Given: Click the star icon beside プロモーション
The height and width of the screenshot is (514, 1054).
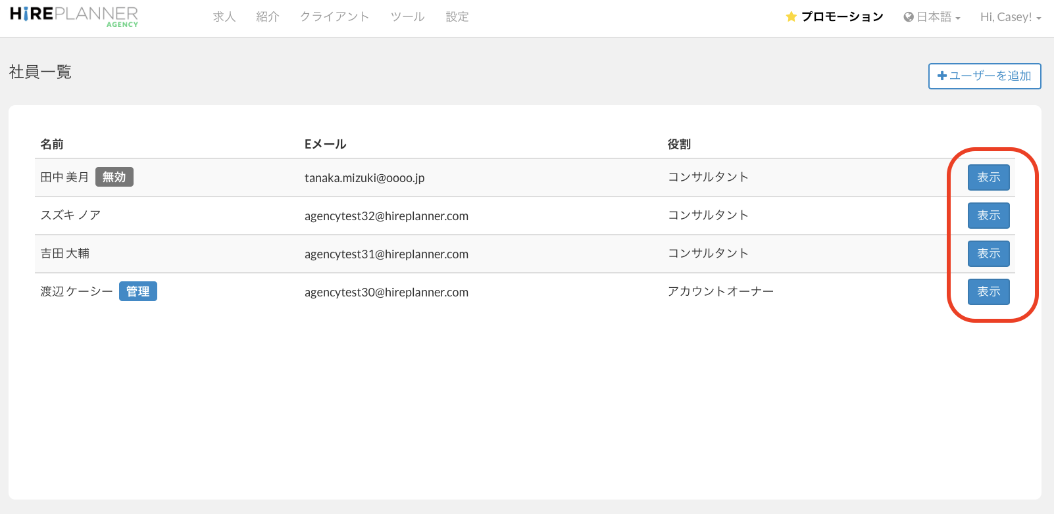Looking at the screenshot, I should pos(791,17).
